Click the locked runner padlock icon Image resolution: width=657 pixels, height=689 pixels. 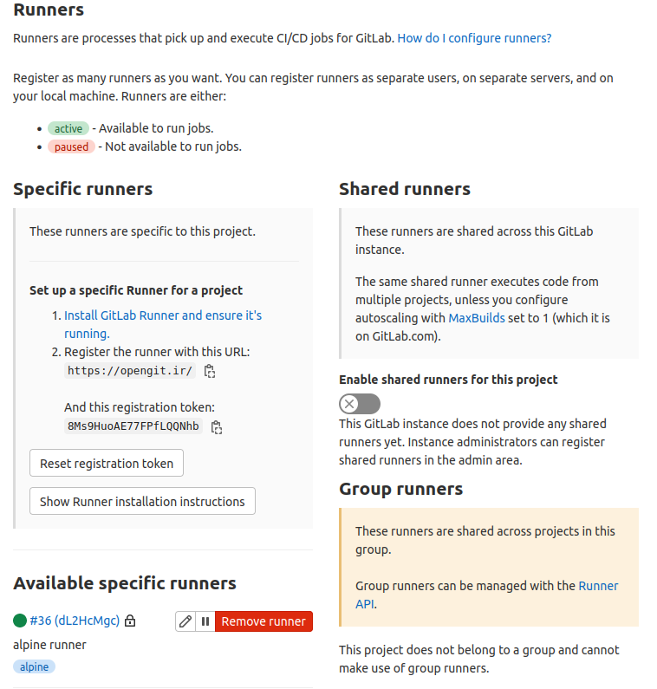point(130,621)
